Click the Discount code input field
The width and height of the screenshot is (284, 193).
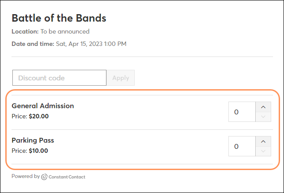pyautogui.click(x=59, y=78)
